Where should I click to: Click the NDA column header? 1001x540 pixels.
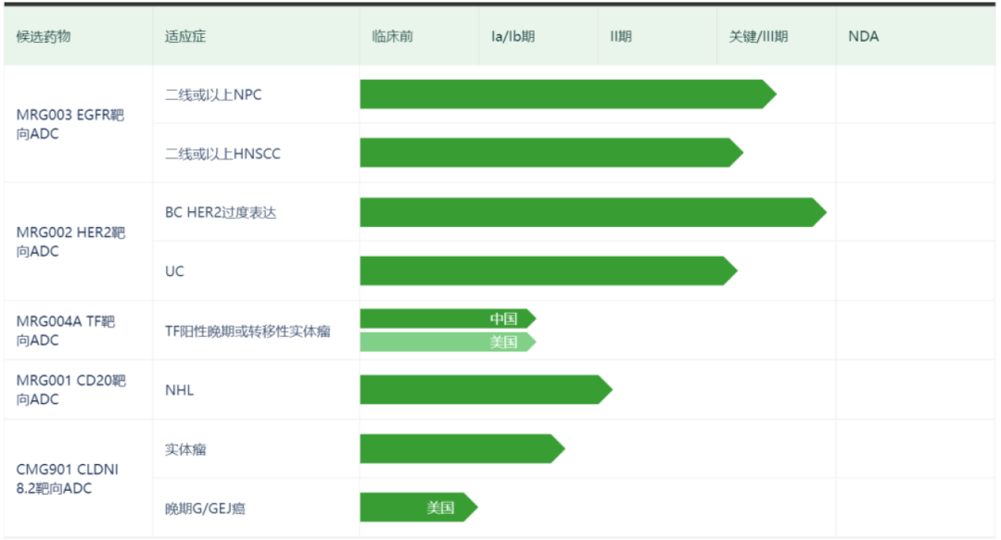pyautogui.click(x=863, y=36)
